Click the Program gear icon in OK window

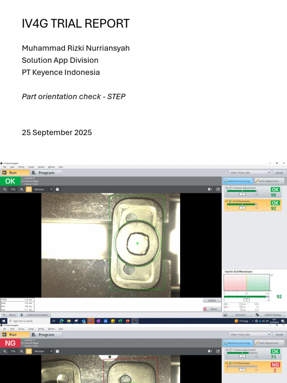[x=34, y=173]
